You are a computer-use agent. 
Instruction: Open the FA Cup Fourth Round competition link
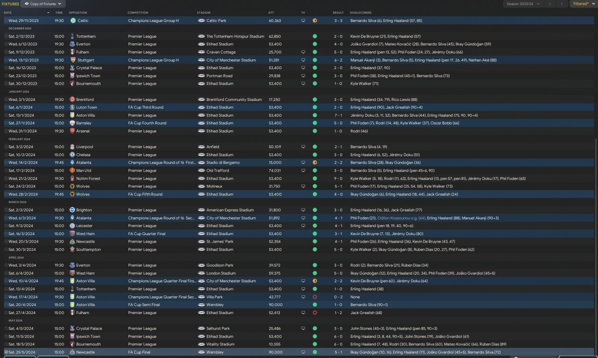coord(147,123)
